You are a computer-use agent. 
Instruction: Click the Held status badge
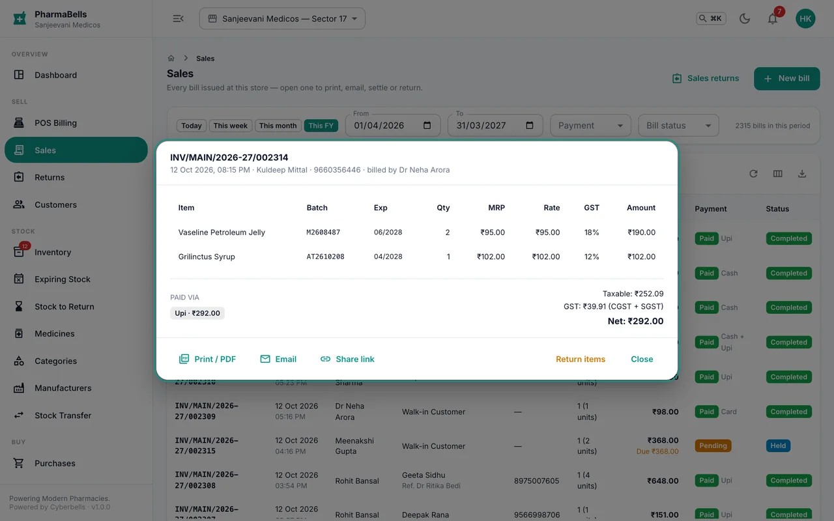coord(779,446)
